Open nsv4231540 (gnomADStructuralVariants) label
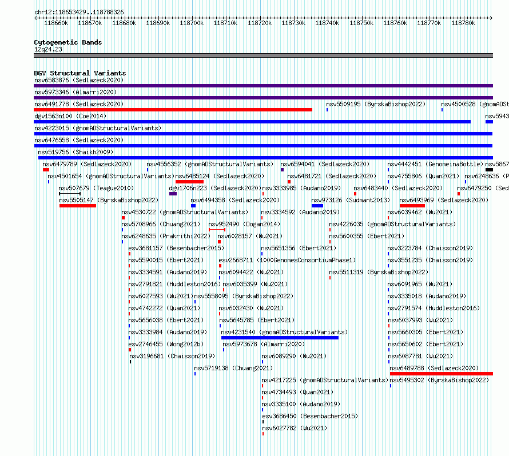 pyautogui.click(x=284, y=332)
